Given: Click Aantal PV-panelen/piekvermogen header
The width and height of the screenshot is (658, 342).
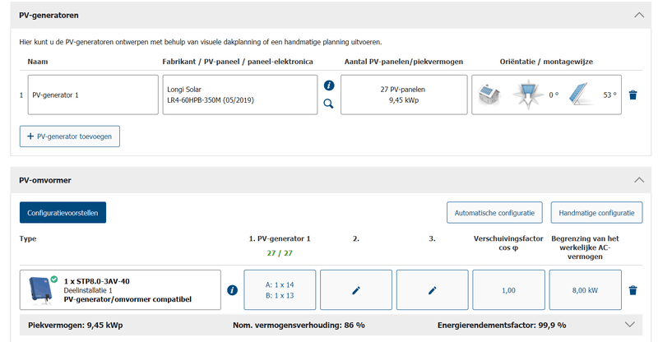Looking at the screenshot, I should point(404,62).
